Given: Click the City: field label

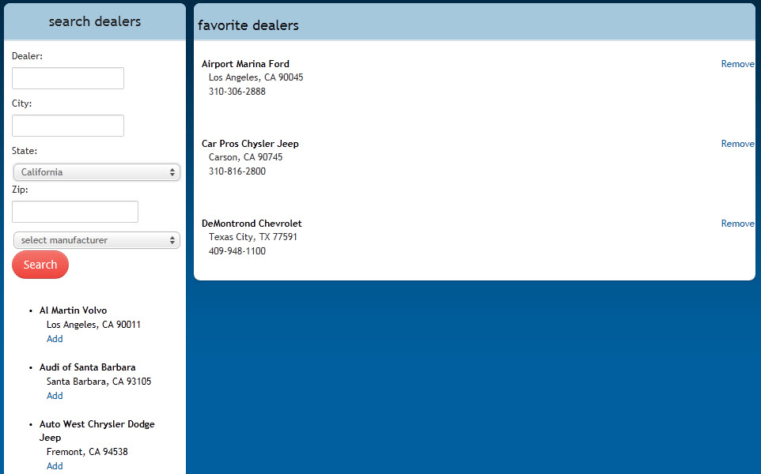Looking at the screenshot, I should coord(22,103).
